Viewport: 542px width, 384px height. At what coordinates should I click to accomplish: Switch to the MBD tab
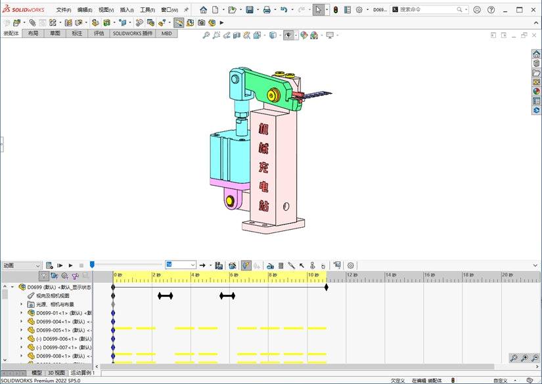coord(167,33)
